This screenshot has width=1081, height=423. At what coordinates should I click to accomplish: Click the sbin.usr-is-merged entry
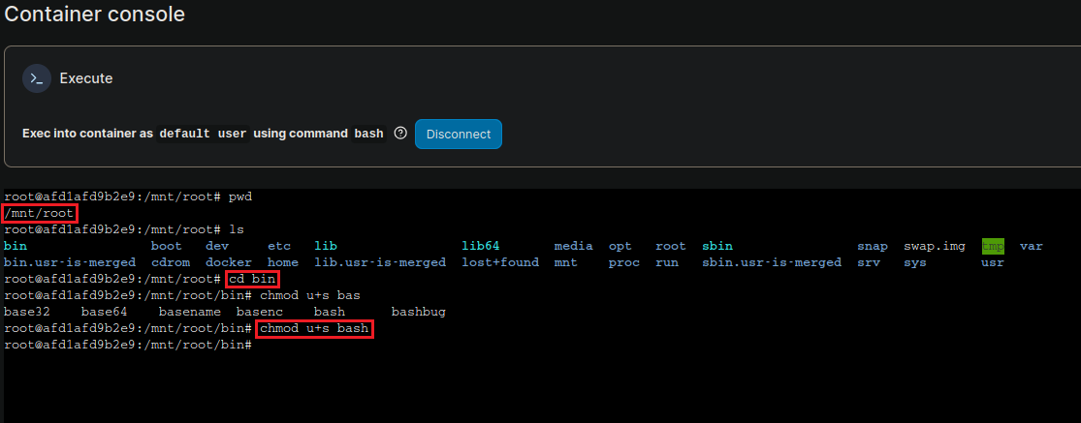(x=772, y=262)
